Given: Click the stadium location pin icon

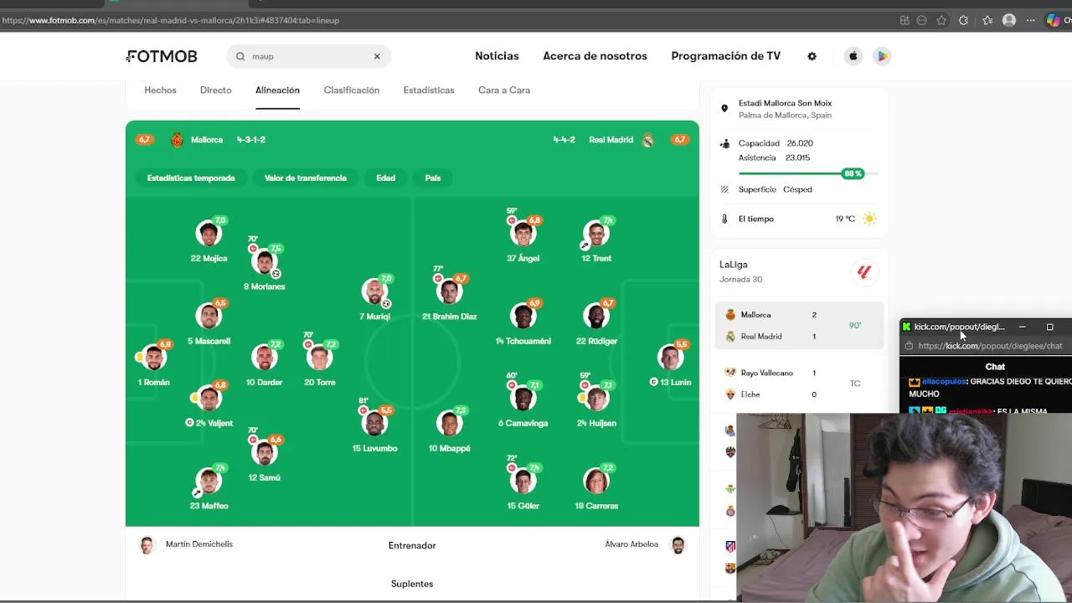Looking at the screenshot, I should point(724,109).
